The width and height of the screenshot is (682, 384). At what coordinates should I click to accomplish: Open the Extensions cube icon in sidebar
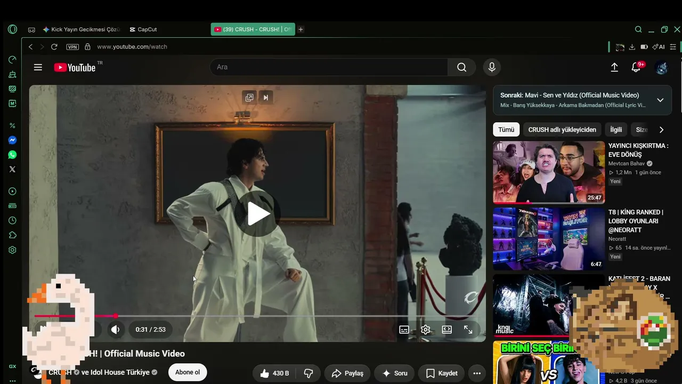tap(12, 235)
